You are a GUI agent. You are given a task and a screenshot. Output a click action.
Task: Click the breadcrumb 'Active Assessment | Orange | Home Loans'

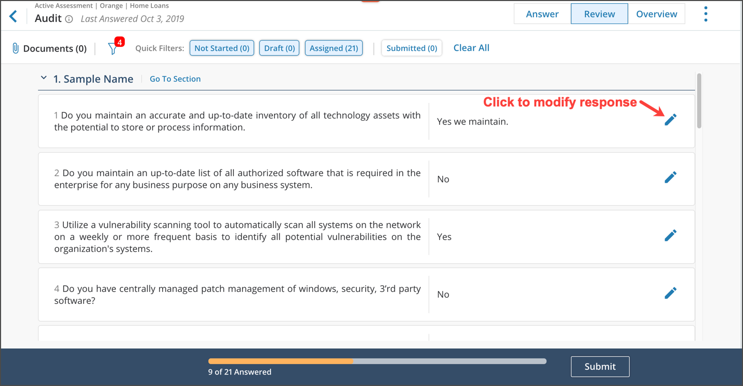[102, 6]
